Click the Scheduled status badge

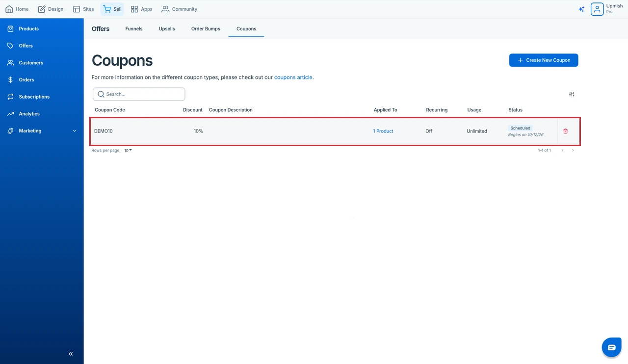coord(521,128)
